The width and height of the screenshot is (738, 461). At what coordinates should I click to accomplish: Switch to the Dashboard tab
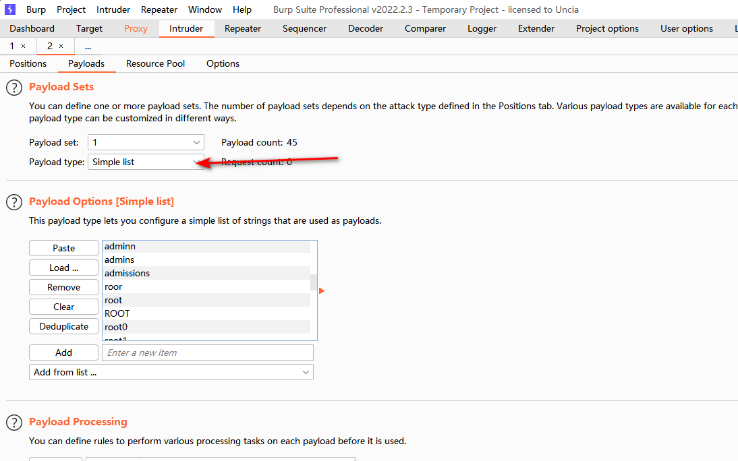(32, 28)
